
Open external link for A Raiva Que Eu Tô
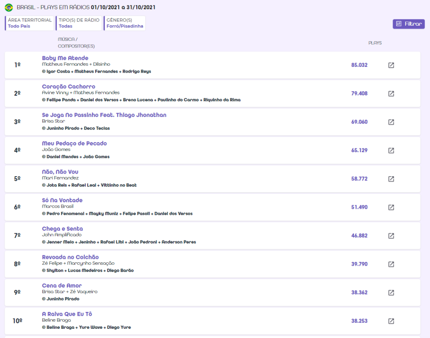[391, 321]
